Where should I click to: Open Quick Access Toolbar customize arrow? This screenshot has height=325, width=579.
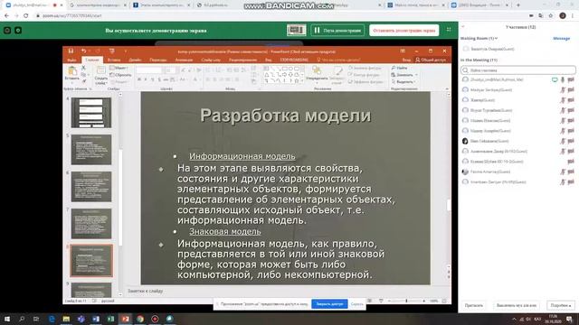pos(125,51)
